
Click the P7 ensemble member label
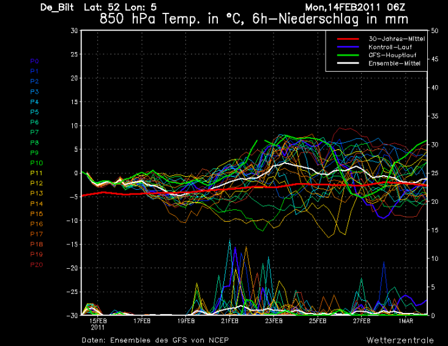coord(34,132)
